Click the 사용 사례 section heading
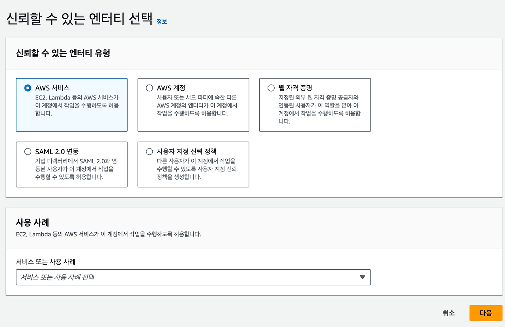Viewport: 505px width, 327px height. 32,222
